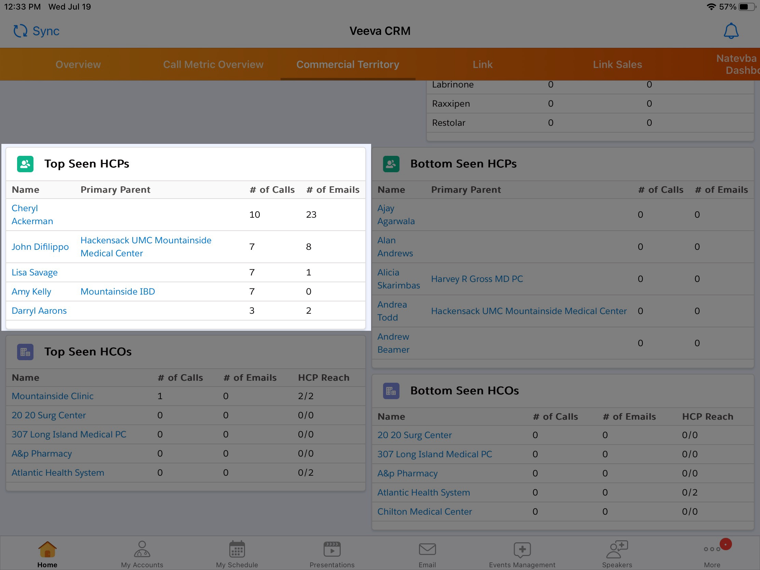760x570 pixels.
Task: Open the notifications bell
Action: click(731, 31)
